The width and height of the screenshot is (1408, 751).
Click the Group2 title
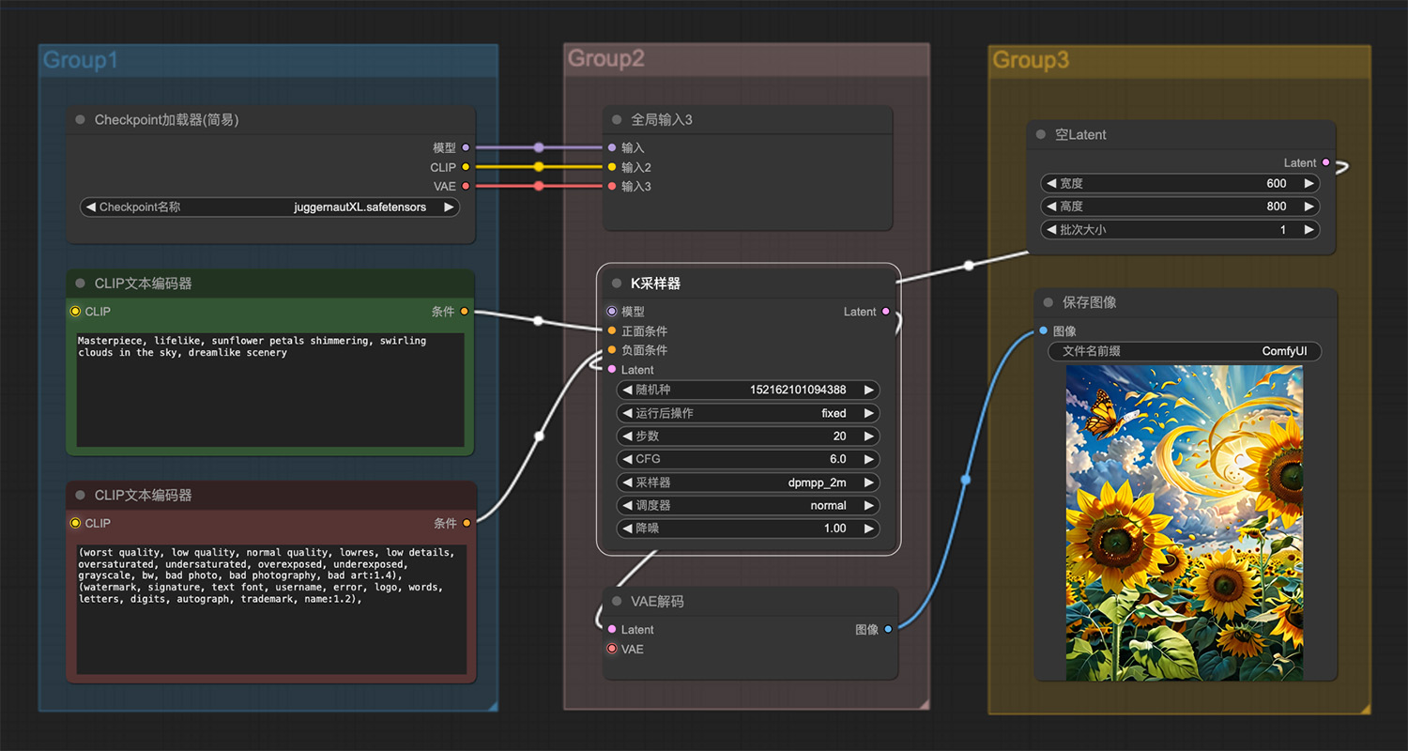point(606,59)
